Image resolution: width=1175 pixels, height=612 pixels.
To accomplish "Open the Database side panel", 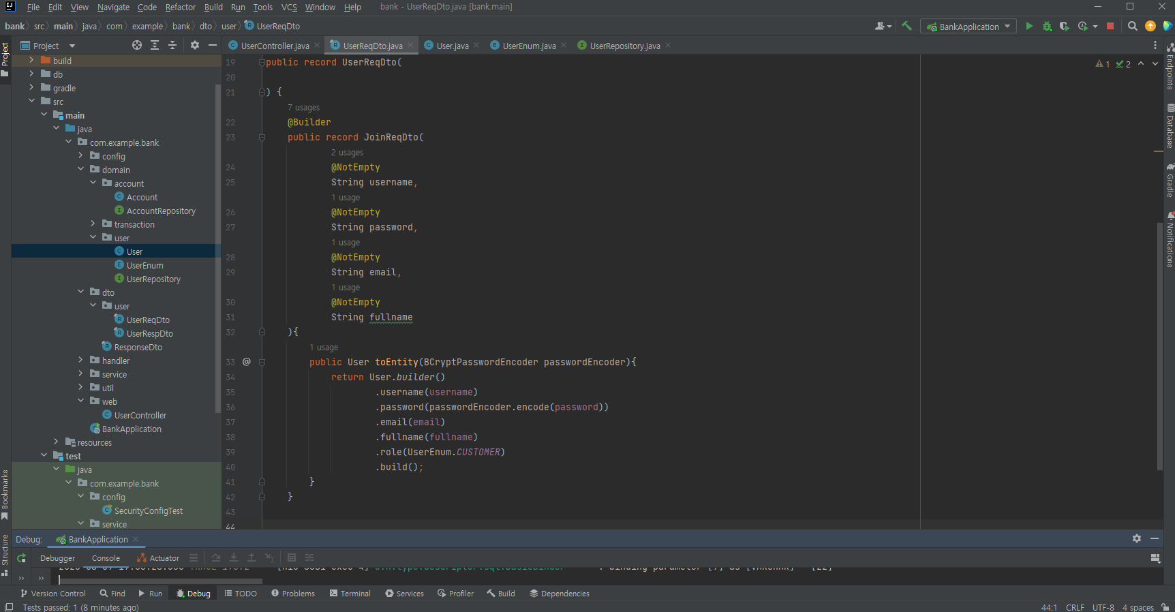I will [1170, 126].
